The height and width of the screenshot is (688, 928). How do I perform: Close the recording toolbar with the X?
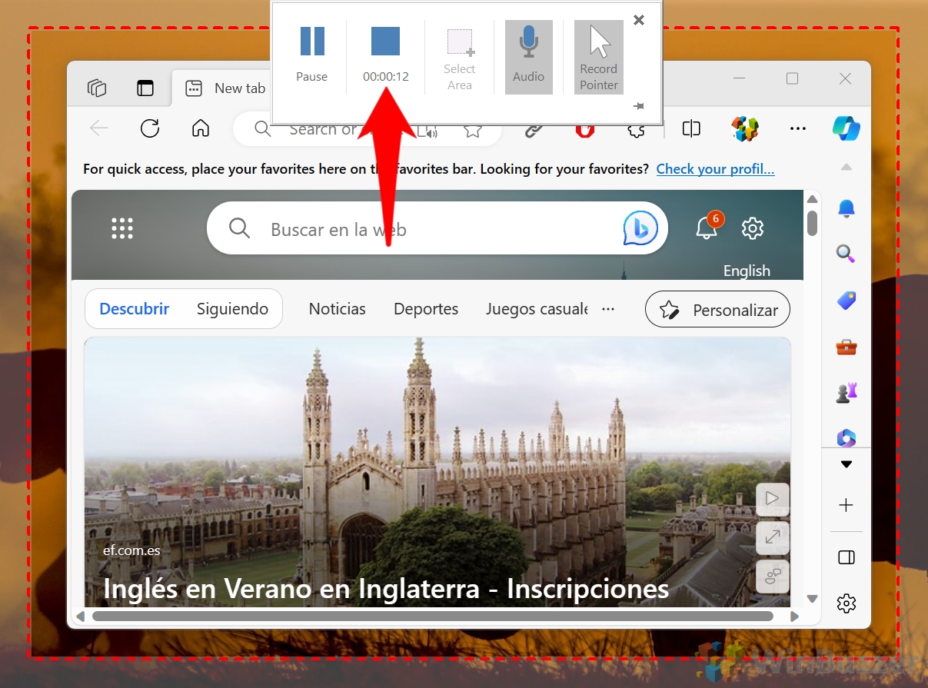click(639, 21)
